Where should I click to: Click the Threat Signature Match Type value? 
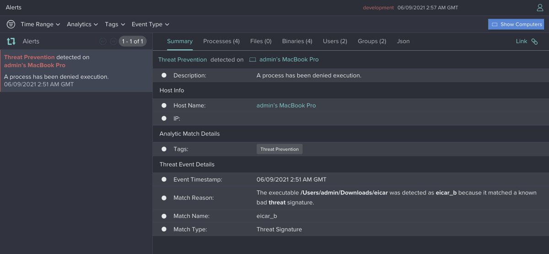tap(279, 229)
